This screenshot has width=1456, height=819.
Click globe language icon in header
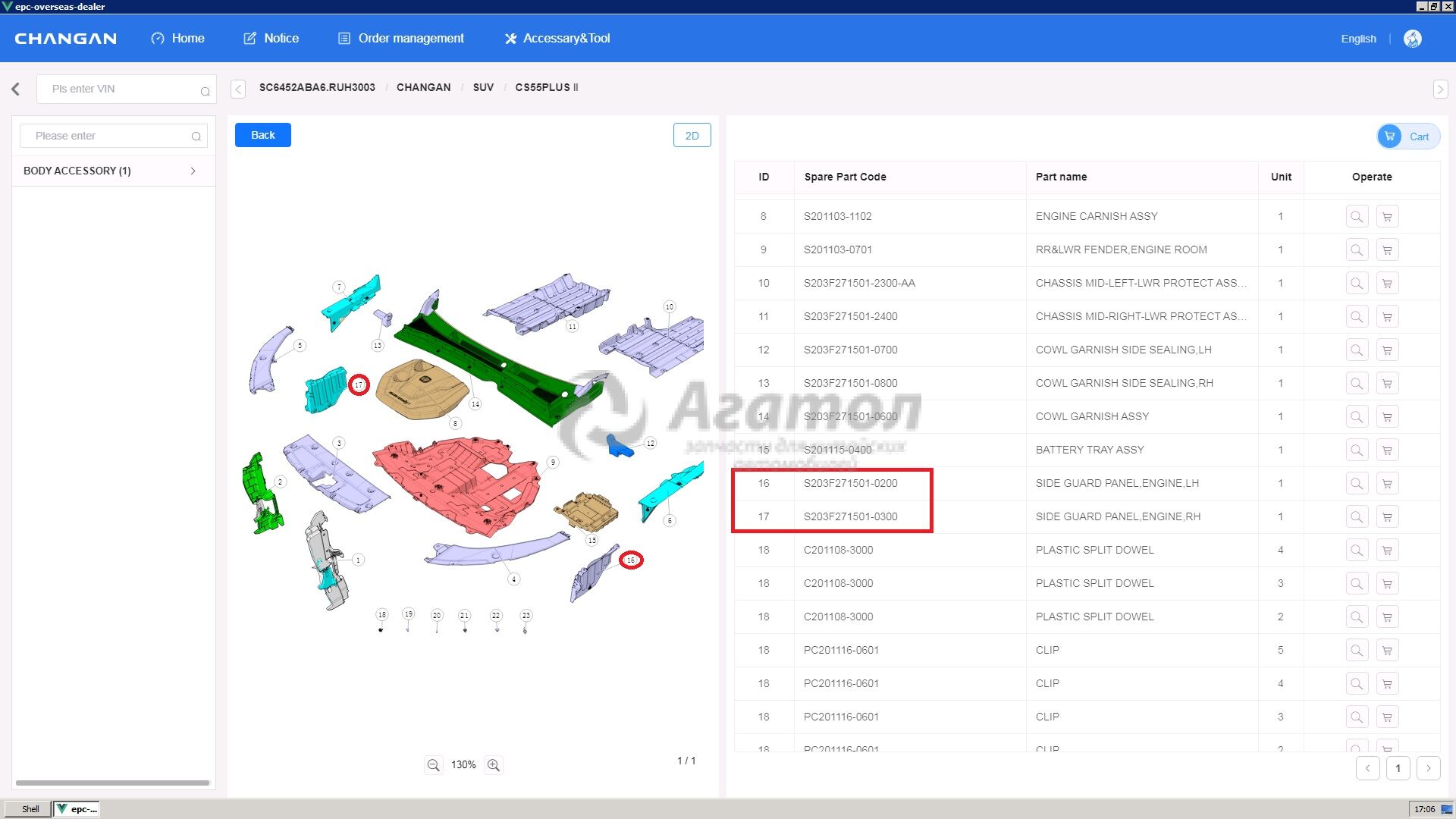[x=1412, y=39]
